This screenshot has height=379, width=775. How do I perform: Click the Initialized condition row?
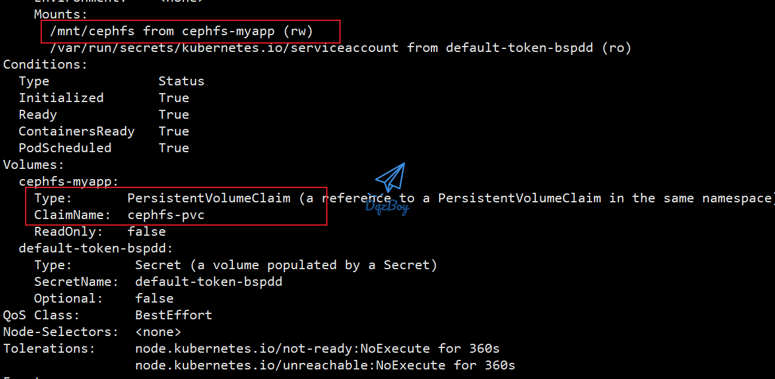tap(104, 98)
